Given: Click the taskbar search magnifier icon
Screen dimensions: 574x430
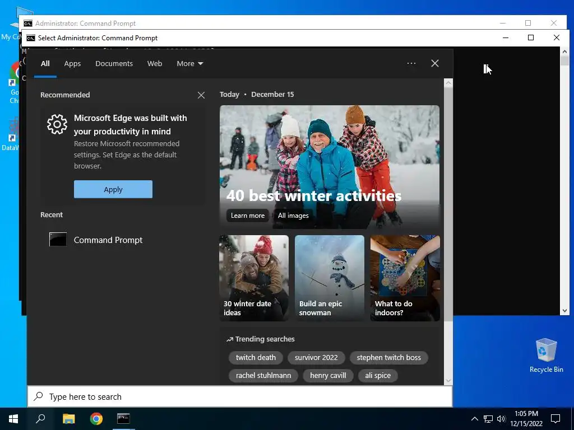Looking at the screenshot, I should 40,419.
